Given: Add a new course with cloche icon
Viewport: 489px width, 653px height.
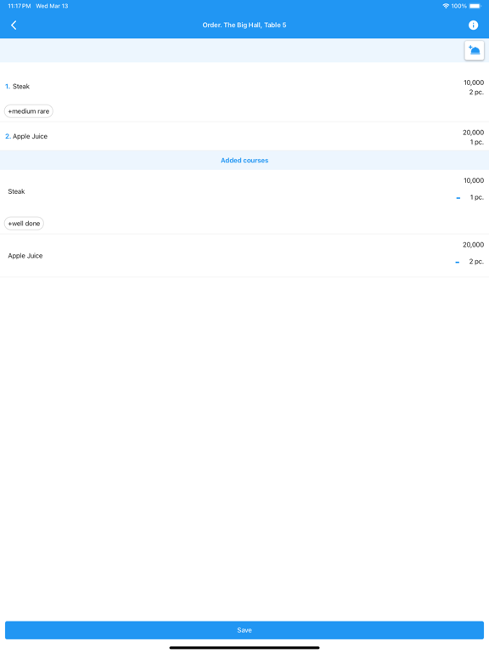Looking at the screenshot, I should pyautogui.click(x=474, y=50).
